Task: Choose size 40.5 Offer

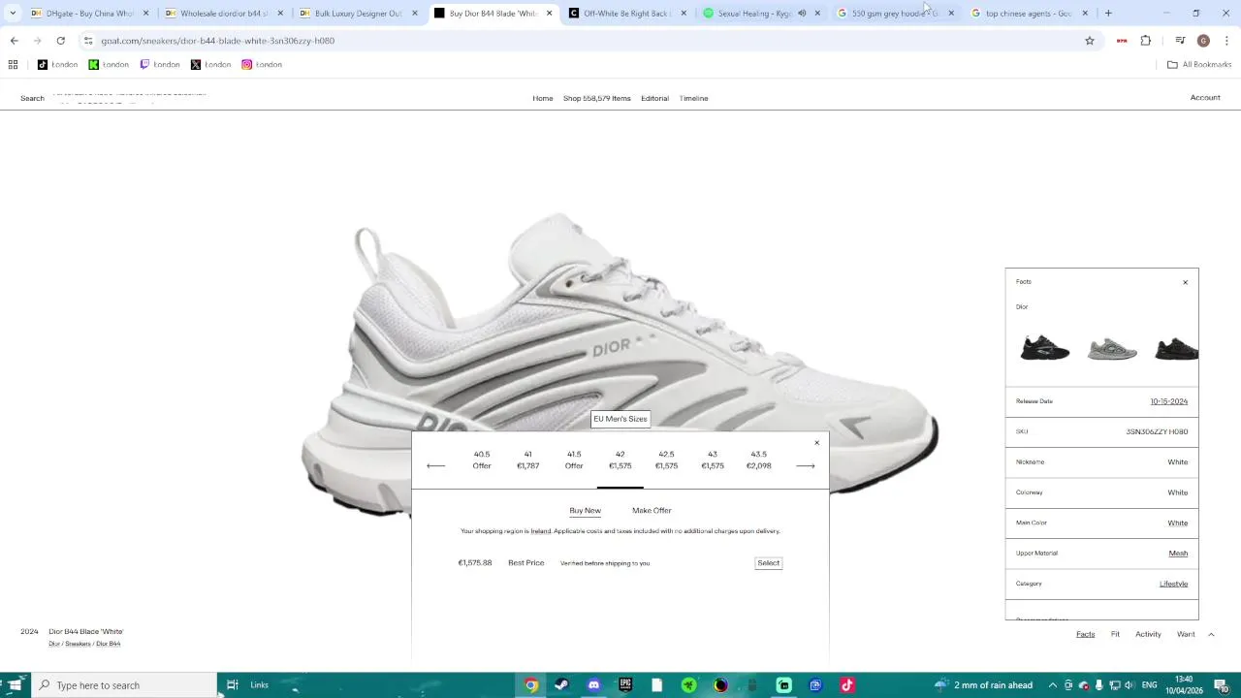Action: [482, 460]
